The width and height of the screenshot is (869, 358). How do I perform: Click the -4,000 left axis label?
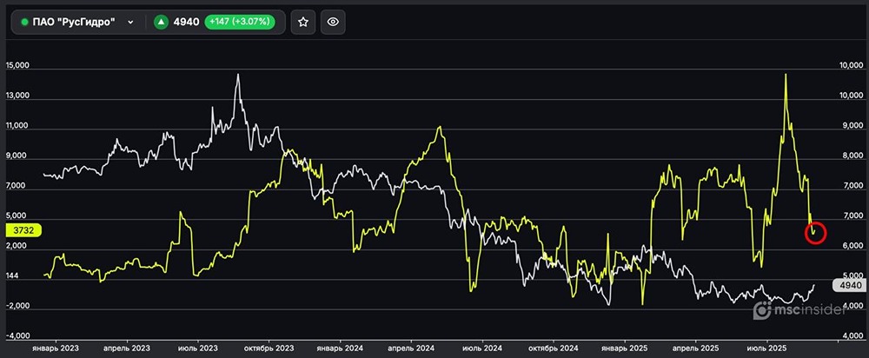(18, 335)
